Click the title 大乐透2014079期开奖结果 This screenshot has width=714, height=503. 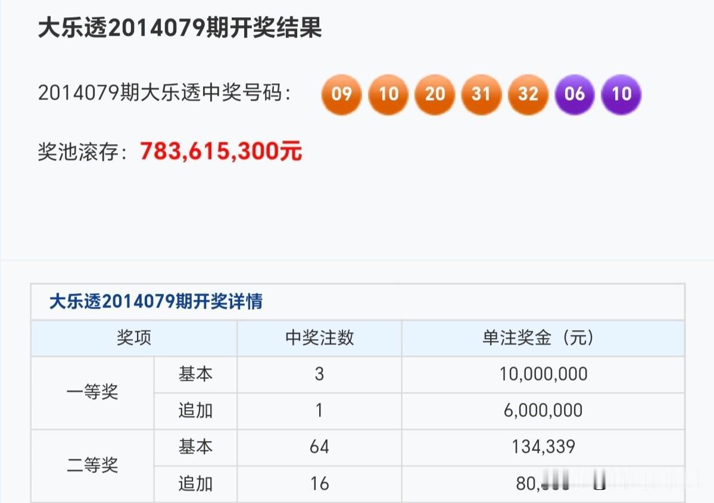[180, 27]
